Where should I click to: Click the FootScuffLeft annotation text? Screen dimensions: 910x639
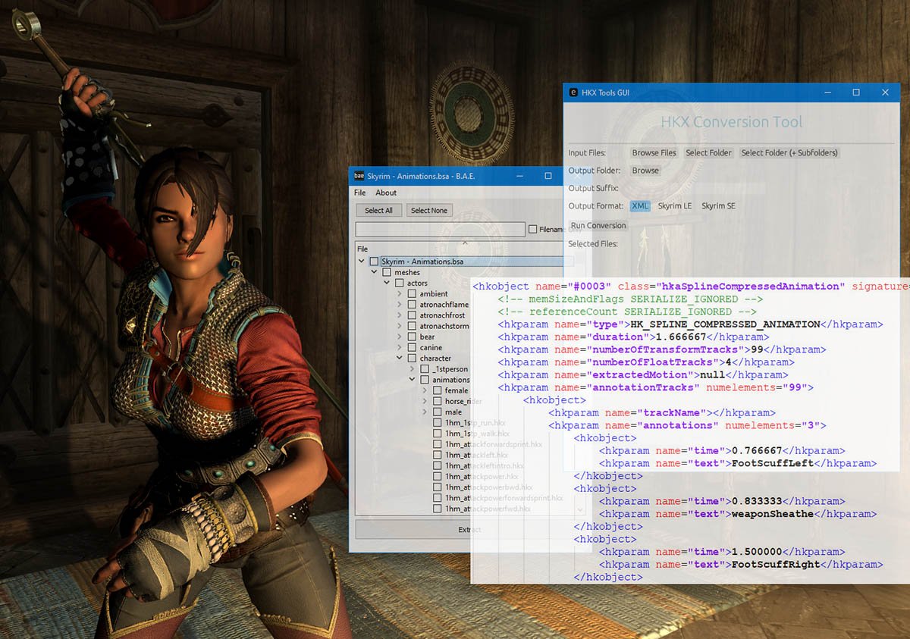(x=772, y=463)
